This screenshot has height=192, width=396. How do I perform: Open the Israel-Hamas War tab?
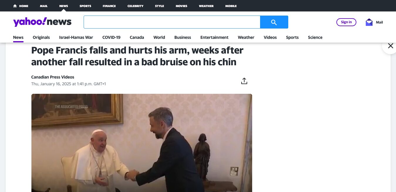click(x=76, y=37)
